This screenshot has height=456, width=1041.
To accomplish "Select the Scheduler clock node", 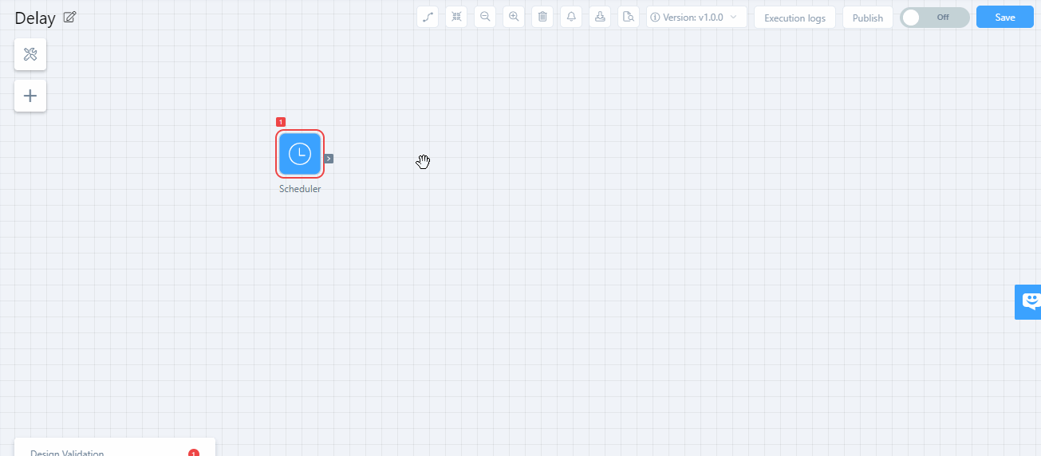I will tap(300, 154).
